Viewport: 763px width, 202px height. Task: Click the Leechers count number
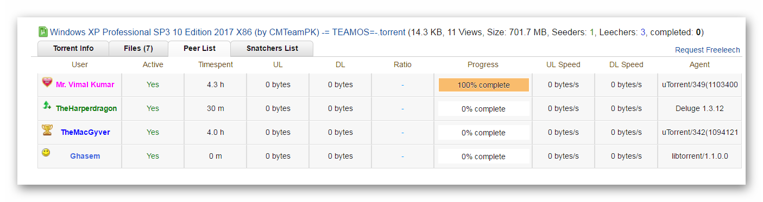643,32
